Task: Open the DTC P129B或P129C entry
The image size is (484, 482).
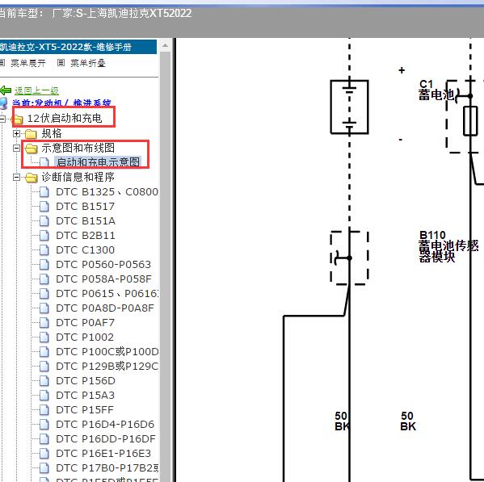Action: point(107,366)
